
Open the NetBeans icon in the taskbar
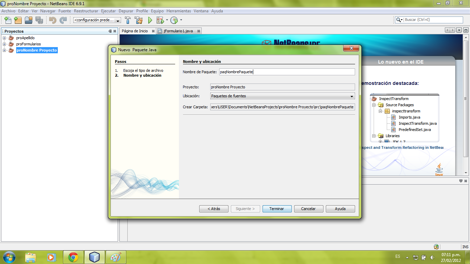click(94, 256)
